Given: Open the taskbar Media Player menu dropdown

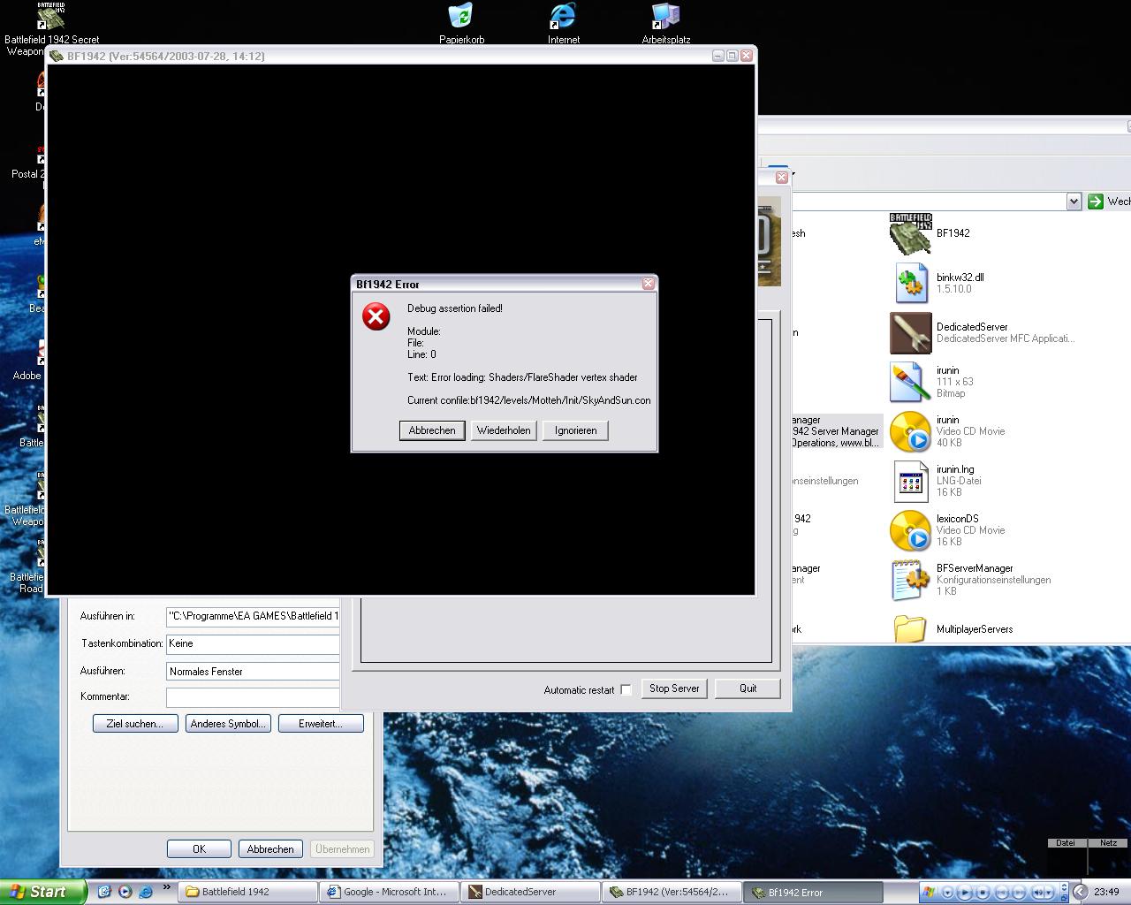Looking at the screenshot, I should coord(947,893).
